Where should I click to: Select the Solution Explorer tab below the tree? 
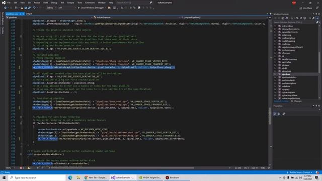pyautogui.click(x=281, y=101)
